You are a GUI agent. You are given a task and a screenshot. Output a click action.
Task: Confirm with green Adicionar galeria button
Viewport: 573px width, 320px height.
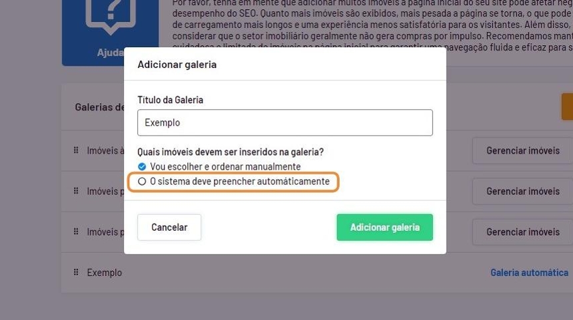coord(384,227)
